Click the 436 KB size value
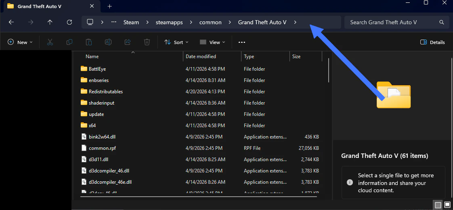The image size is (453, 210). 312,136
